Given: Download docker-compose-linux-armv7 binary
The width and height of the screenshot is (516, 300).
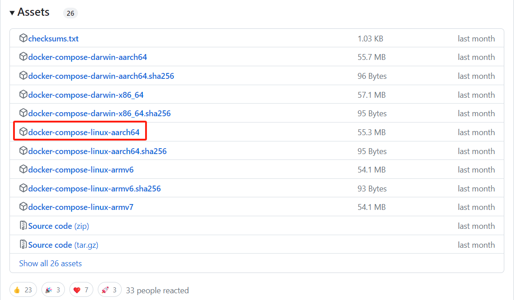Looking at the screenshot, I should coord(81,207).
